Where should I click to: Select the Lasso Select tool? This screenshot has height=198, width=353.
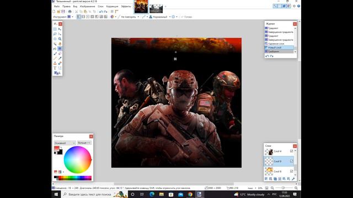coord(55,34)
